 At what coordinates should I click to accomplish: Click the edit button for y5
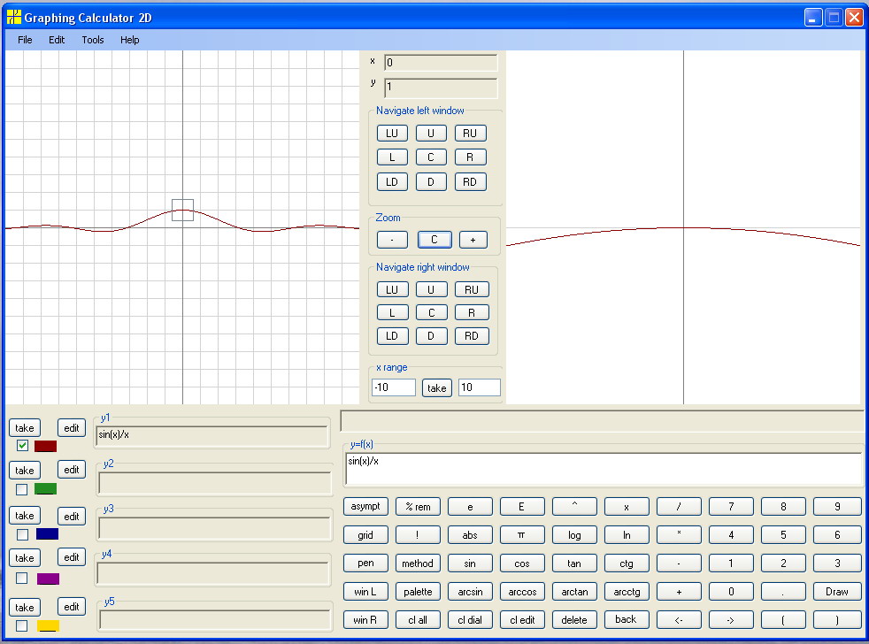72,607
